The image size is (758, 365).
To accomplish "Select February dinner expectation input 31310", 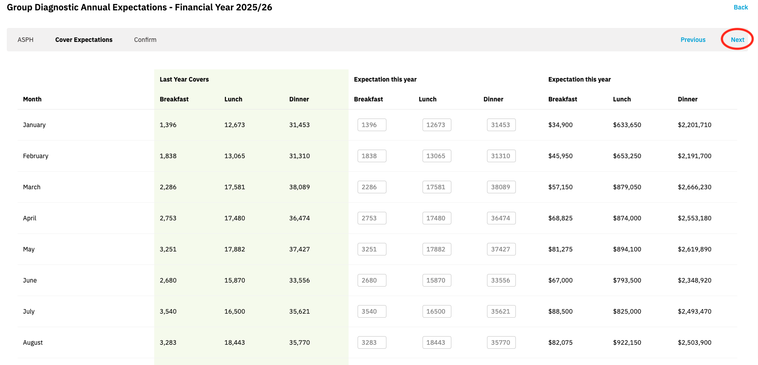I will tap(501, 156).
